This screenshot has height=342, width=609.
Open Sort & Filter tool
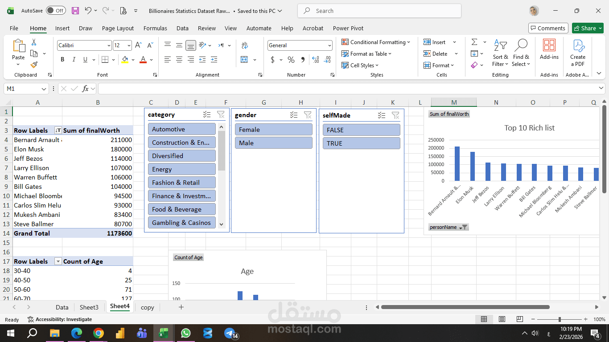point(500,53)
